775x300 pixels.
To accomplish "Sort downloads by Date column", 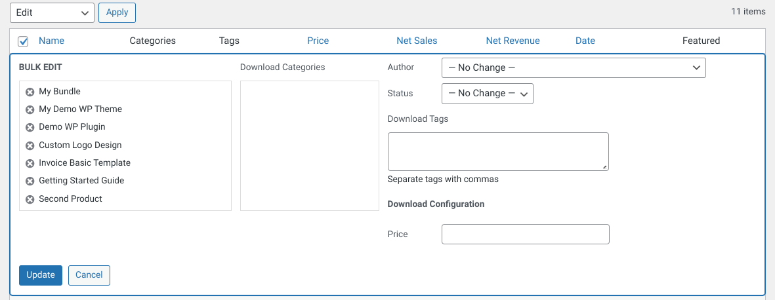I will (585, 41).
